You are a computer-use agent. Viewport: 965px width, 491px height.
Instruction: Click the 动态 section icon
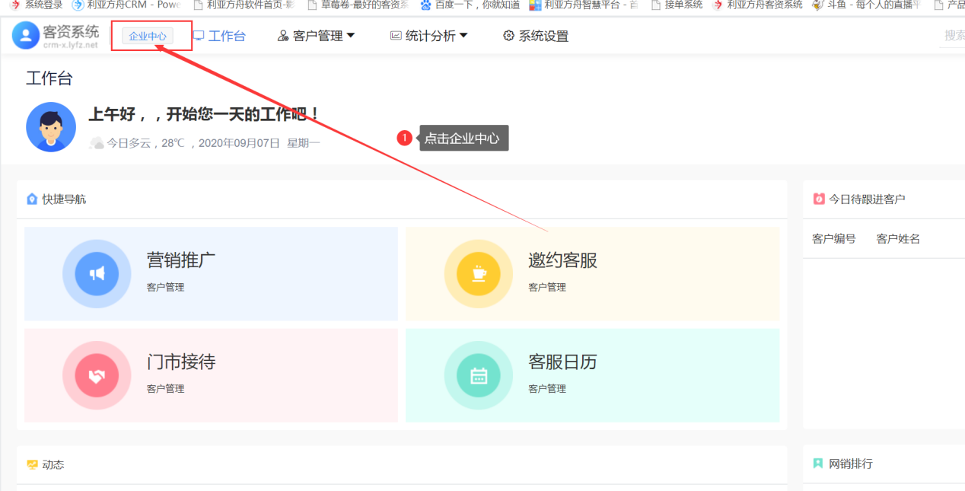pyautogui.click(x=32, y=464)
